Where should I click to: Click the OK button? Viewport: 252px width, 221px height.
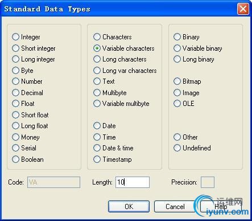[x=129, y=206]
